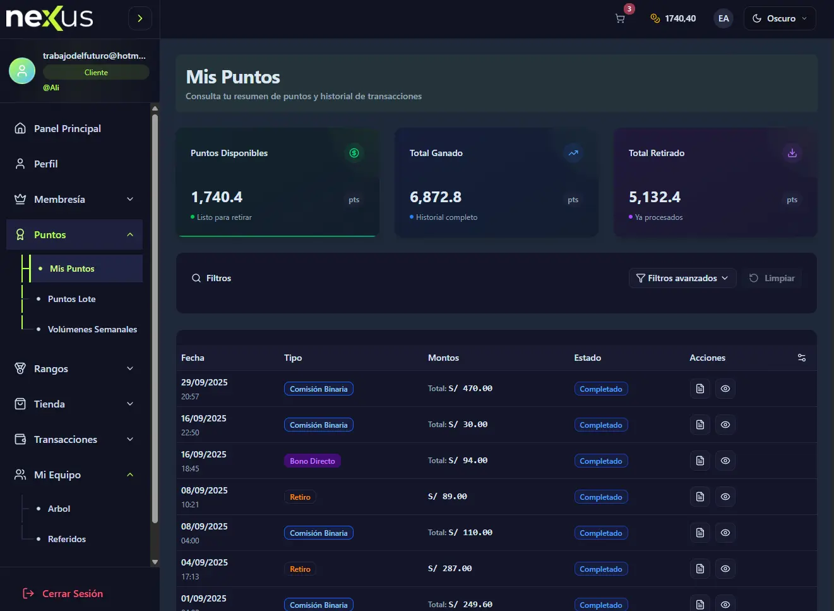The width and height of the screenshot is (834, 611).
Task: Open the Oscuro theme selector
Action: (780, 18)
